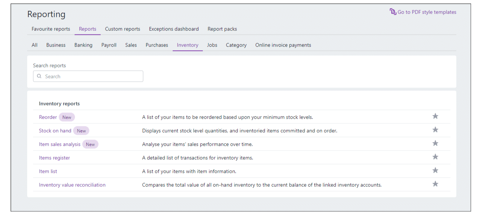489x223 pixels.
Task: Switch to Custom reports tab
Action: pyautogui.click(x=123, y=29)
